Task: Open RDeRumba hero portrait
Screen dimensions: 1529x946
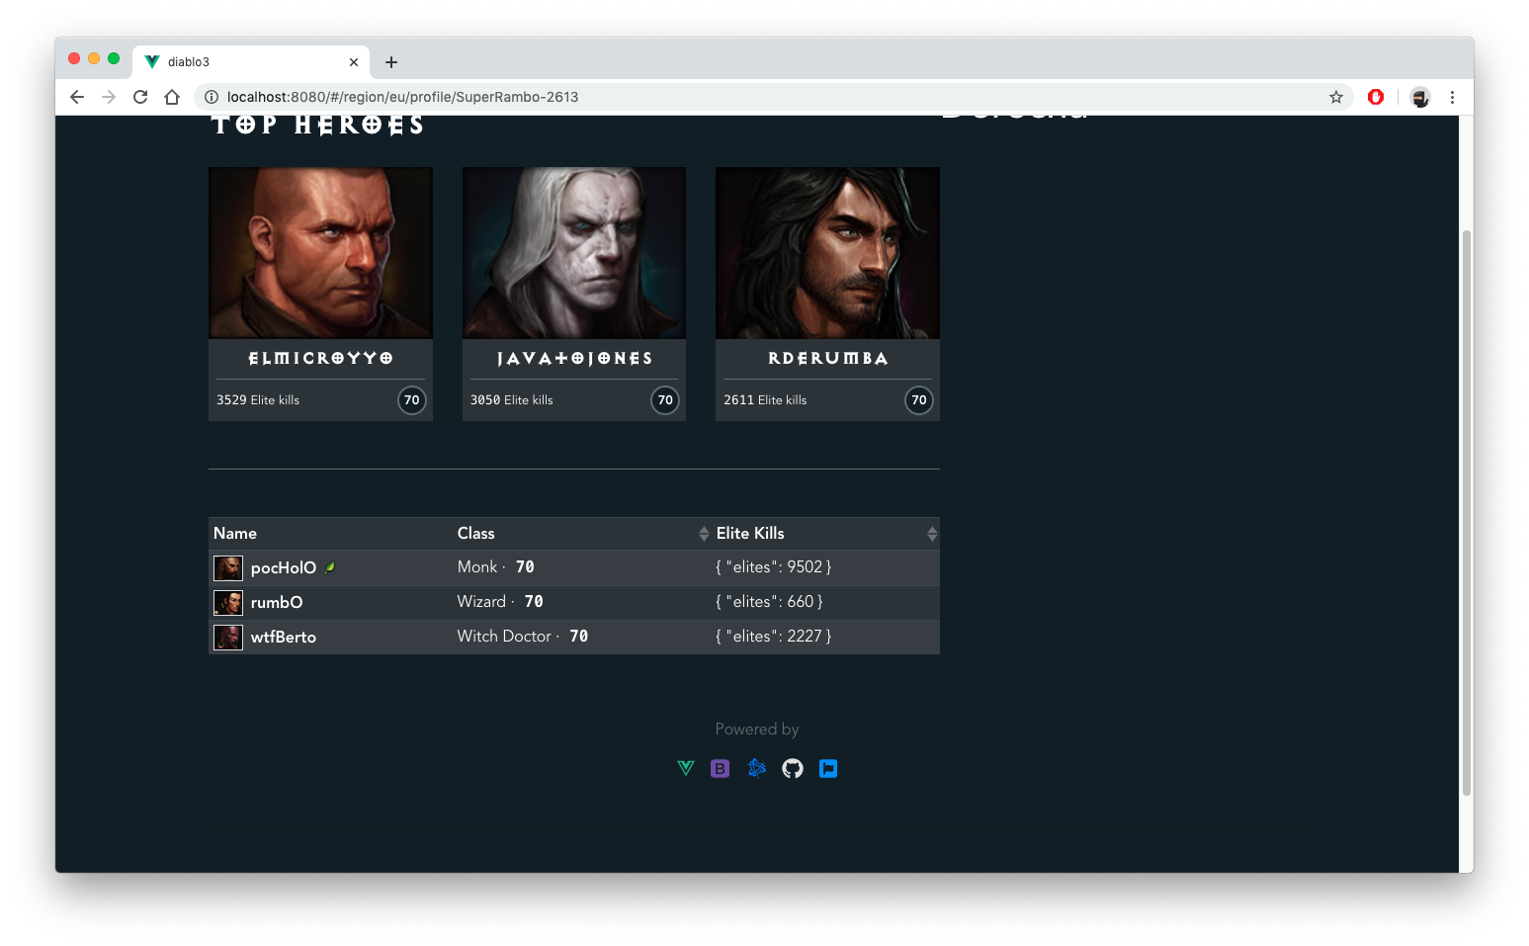Action: [x=827, y=253]
